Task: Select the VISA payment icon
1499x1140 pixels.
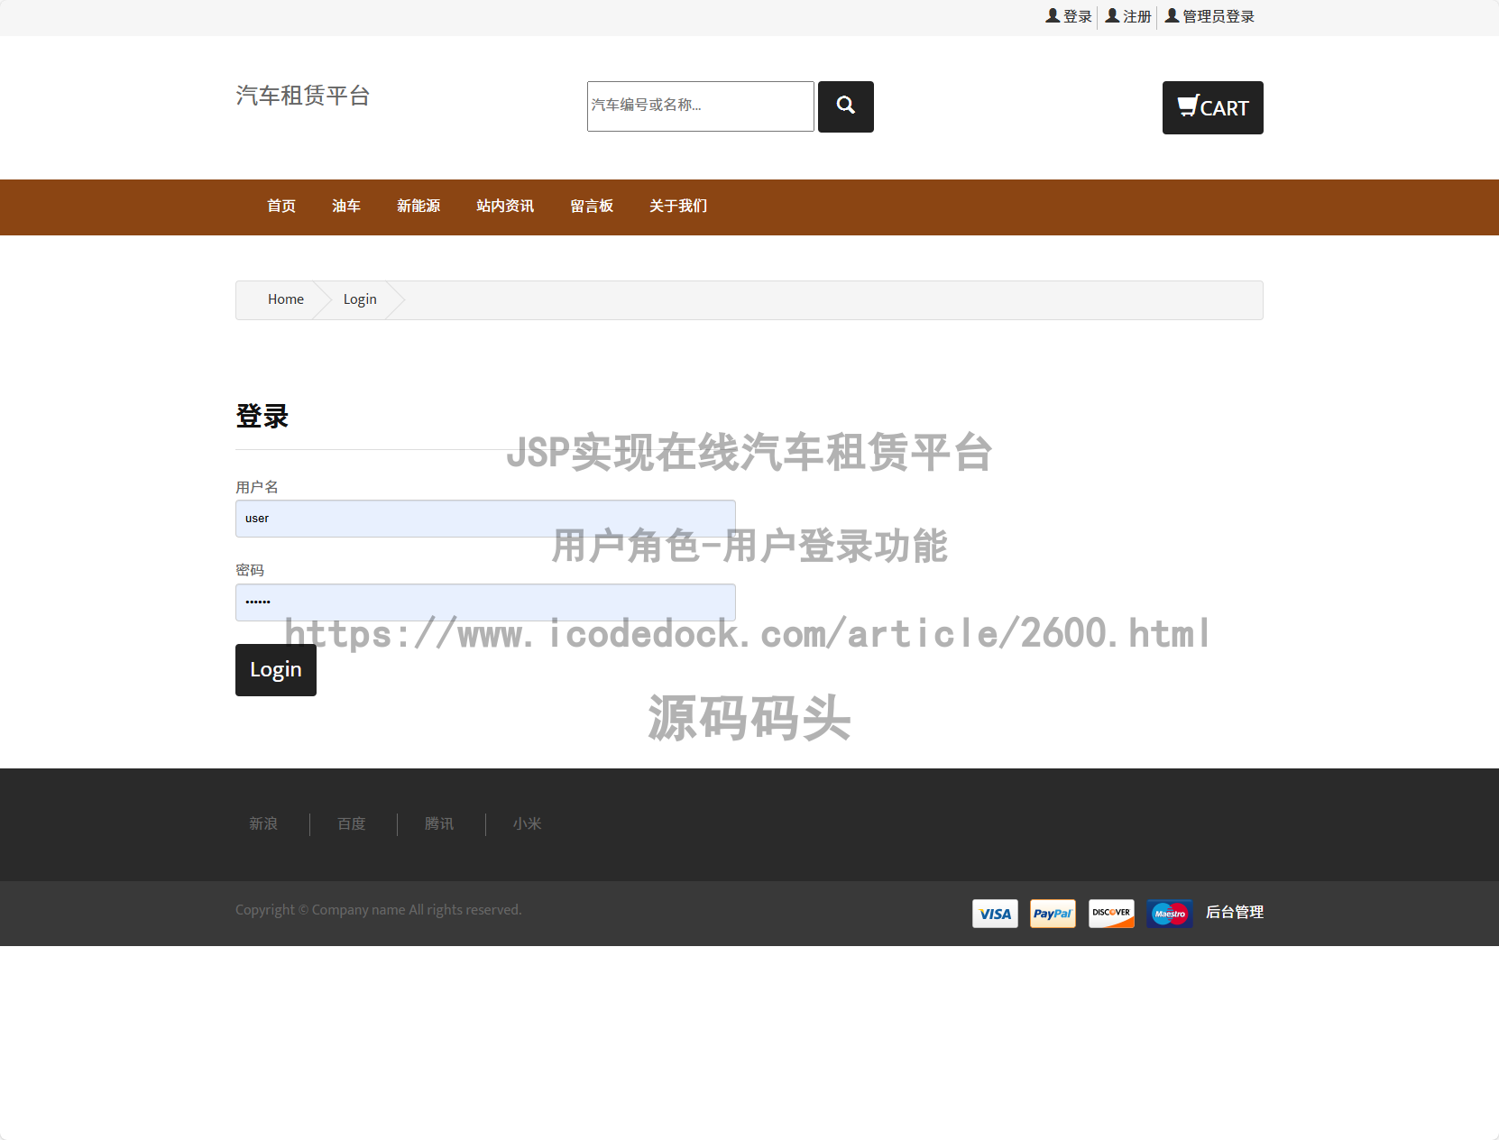Action: coord(994,914)
